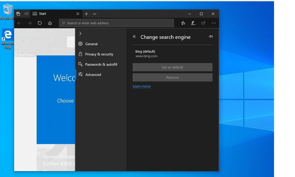Collapse the settings menu with chevron
The image size is (295, 177).
click(80, 34)
